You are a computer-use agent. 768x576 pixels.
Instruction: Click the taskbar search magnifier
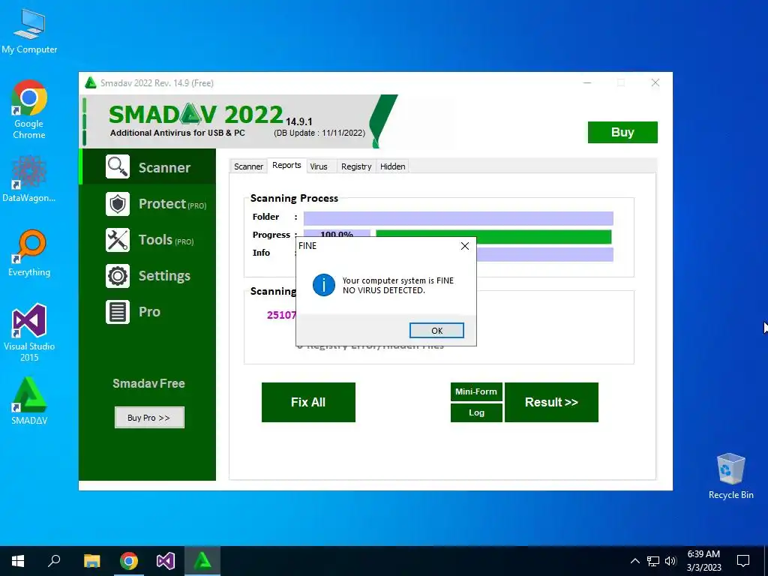click(54, 561)
